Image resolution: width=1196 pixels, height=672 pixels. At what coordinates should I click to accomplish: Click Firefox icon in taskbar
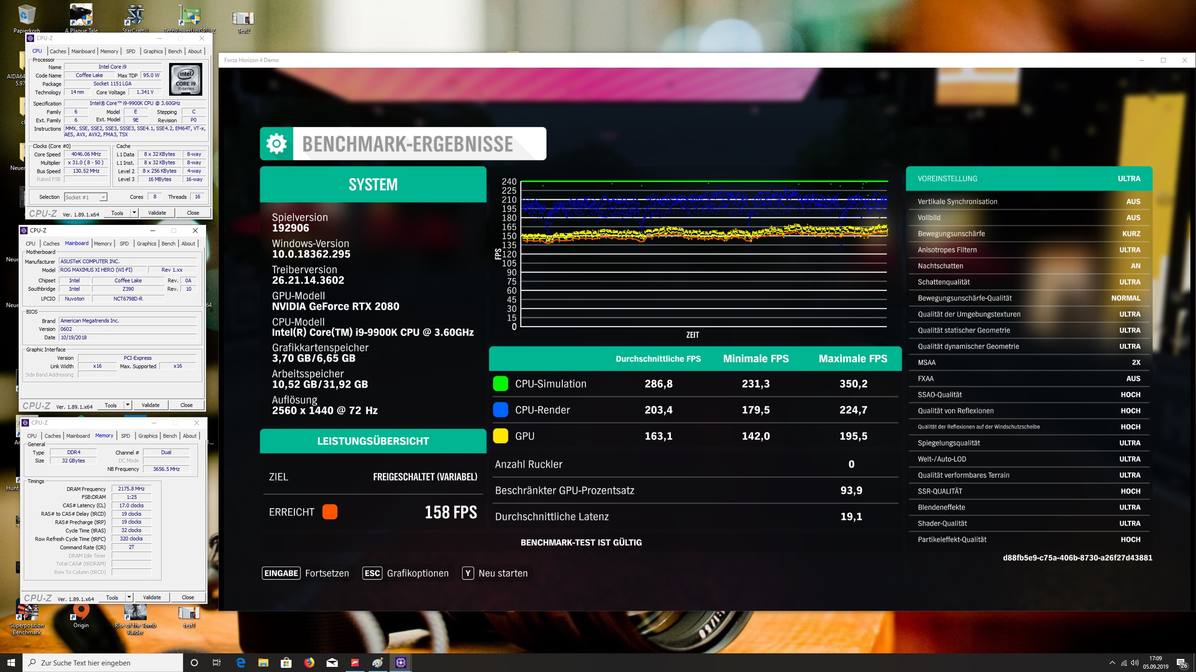tap(309, 663)
